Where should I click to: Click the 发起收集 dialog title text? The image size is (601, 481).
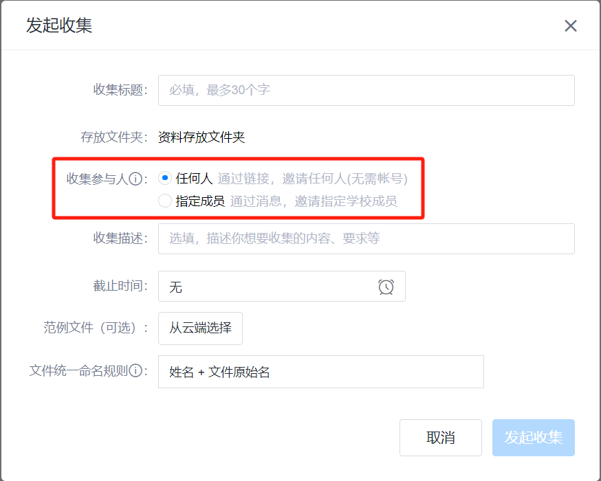pyautogui.click(x=59, y=25)
